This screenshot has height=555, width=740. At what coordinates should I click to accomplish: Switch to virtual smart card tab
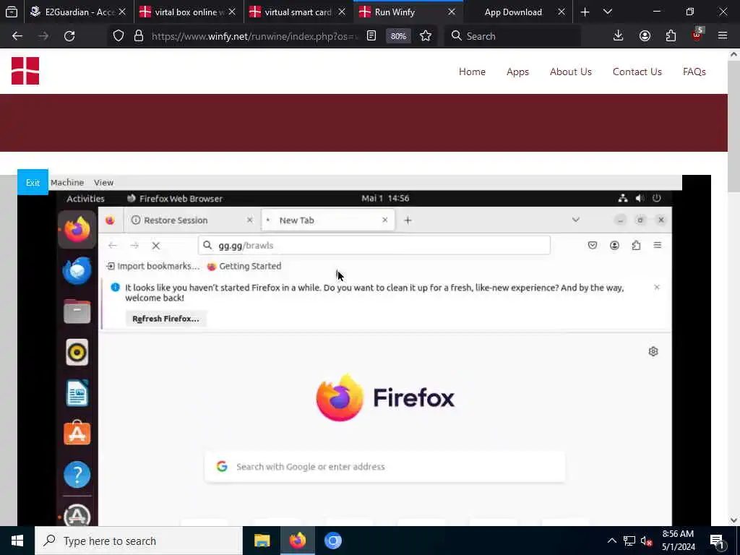298,12
